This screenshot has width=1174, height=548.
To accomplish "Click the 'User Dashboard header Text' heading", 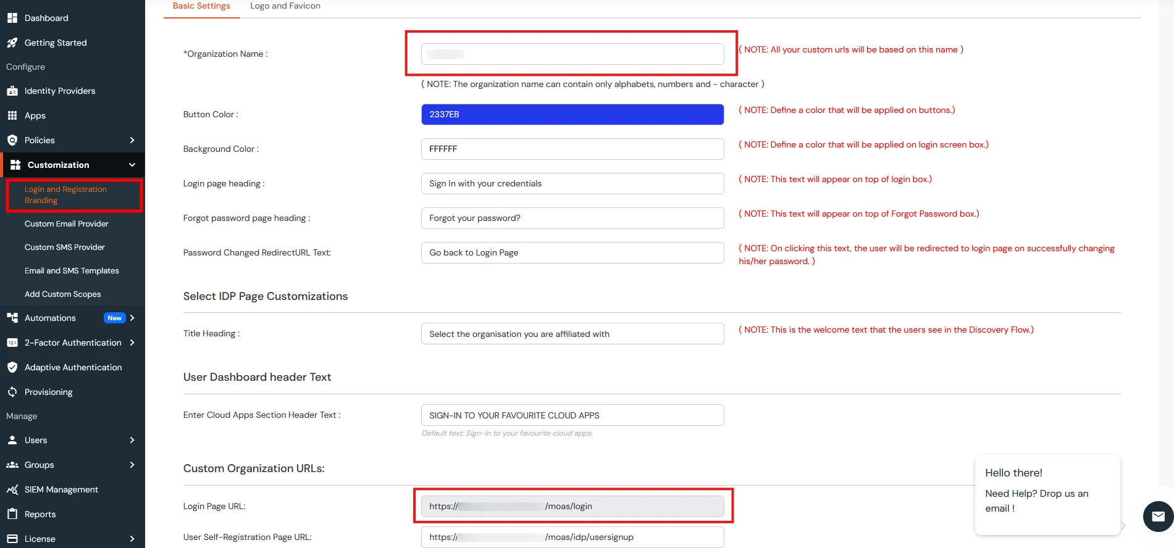I will [257, 377].
